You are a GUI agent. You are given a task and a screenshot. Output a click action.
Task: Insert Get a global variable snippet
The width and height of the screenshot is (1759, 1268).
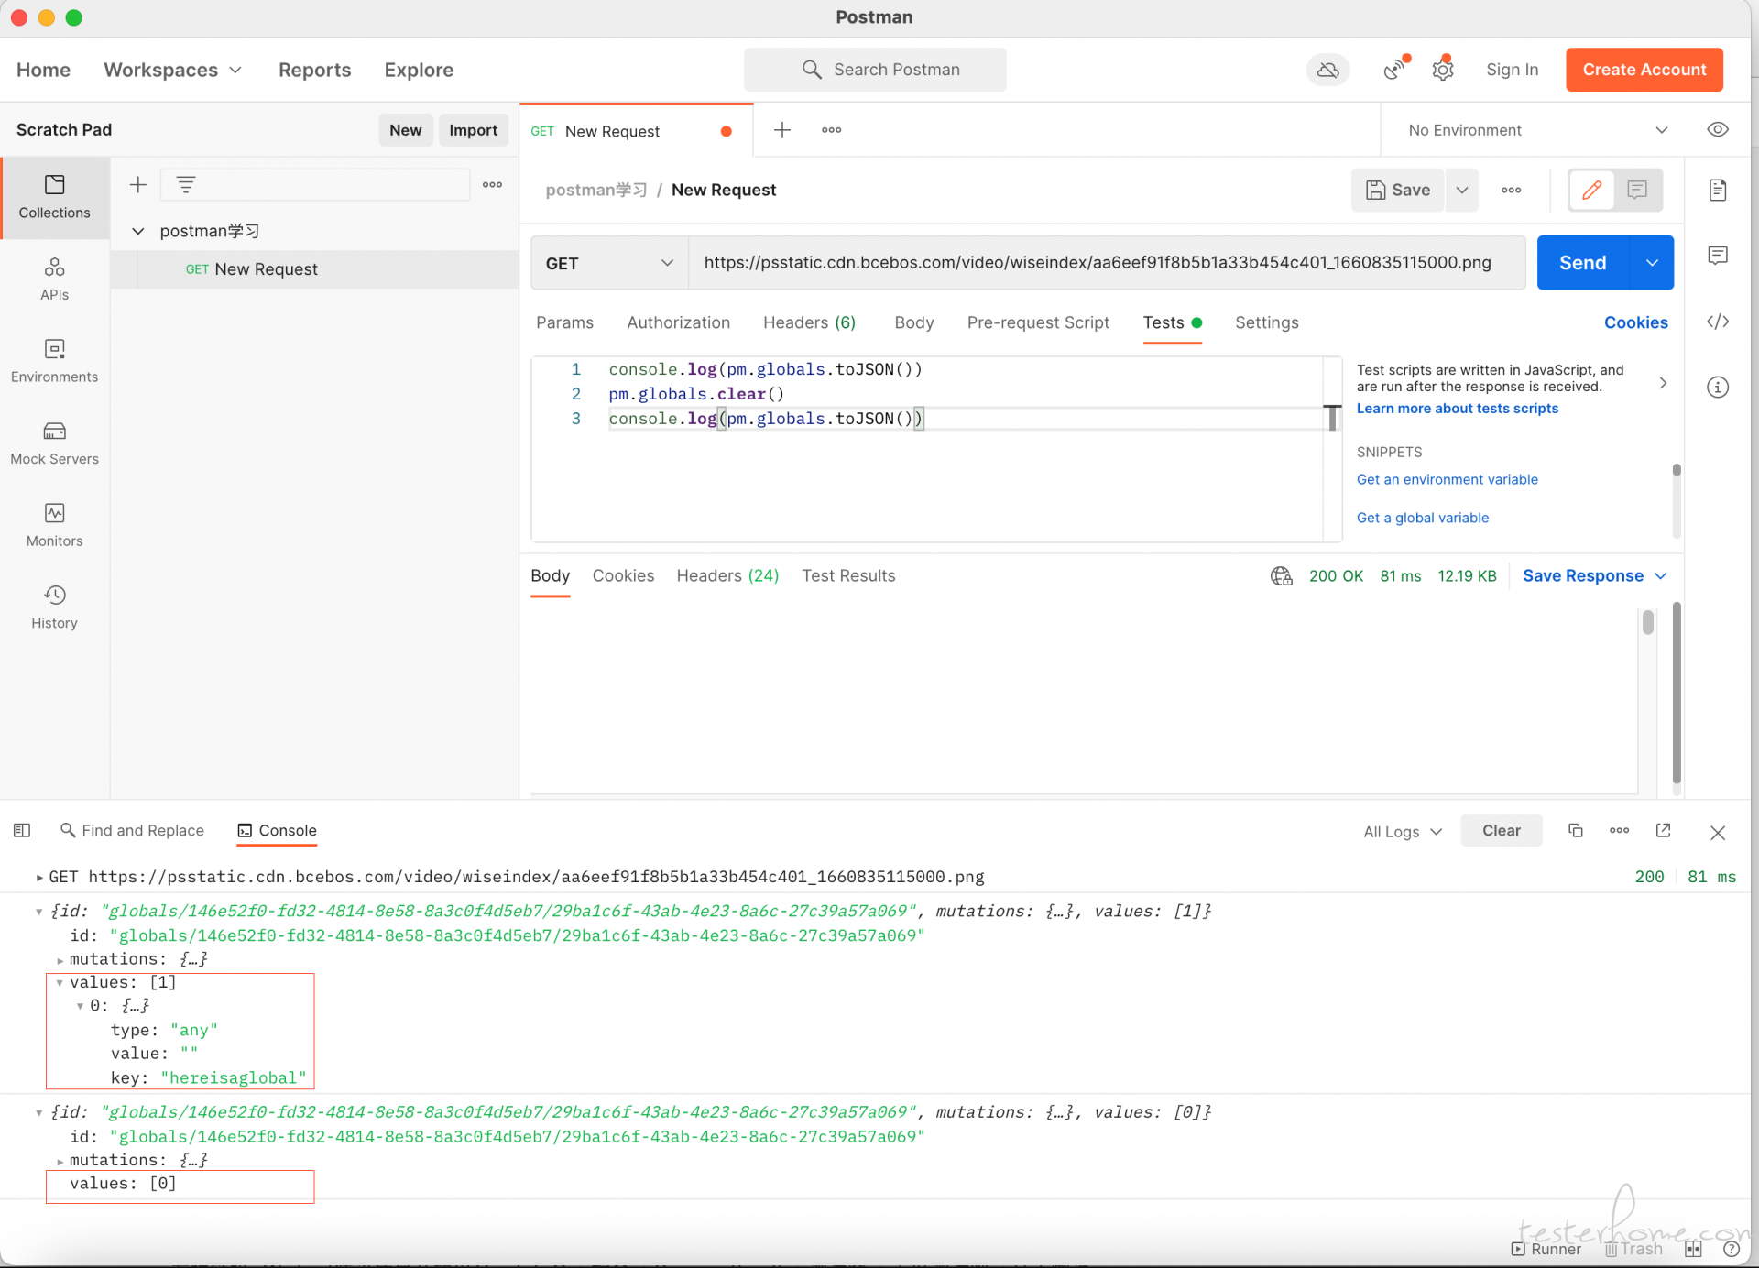pos(1423,519)
